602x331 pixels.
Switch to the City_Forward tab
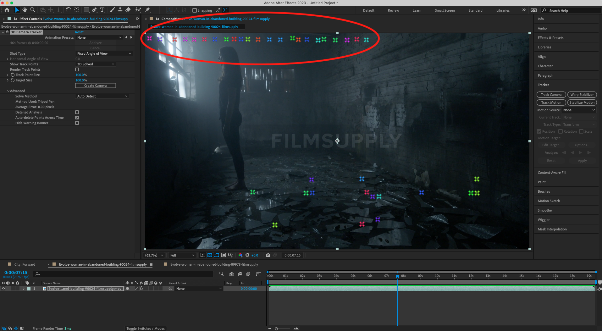25,264
